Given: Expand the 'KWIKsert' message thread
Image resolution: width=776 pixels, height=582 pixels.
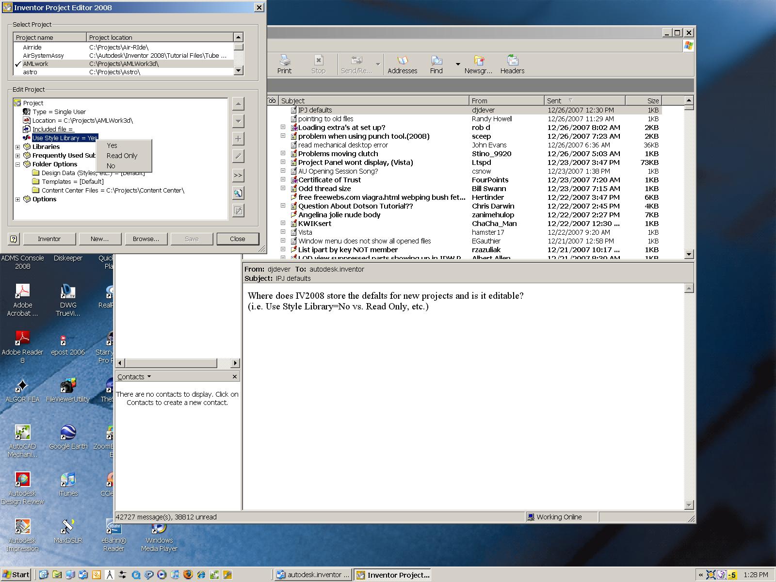Looking at the screenshot, I should pos(283,223).
